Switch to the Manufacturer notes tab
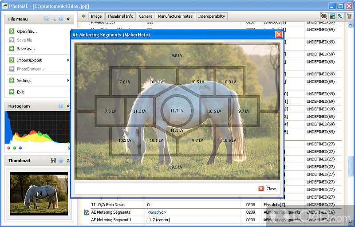355x227 pixels. 175,16
